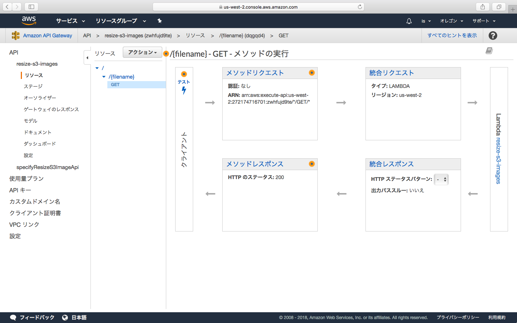Image resolution: width=517 pixels, height=323 pixels.
Task: Click すべてのヒントを表示 link
Action: 452,36
